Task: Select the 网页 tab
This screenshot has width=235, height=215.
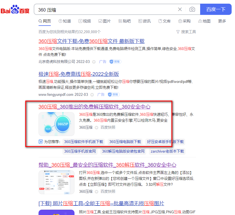Action: pyautogui.click(x=45, y=21)
